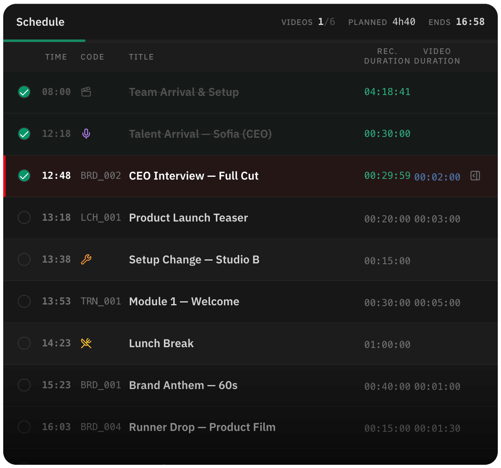Mark Lunch Break as done
501x468 pixels.
click(x=24, y=343)
